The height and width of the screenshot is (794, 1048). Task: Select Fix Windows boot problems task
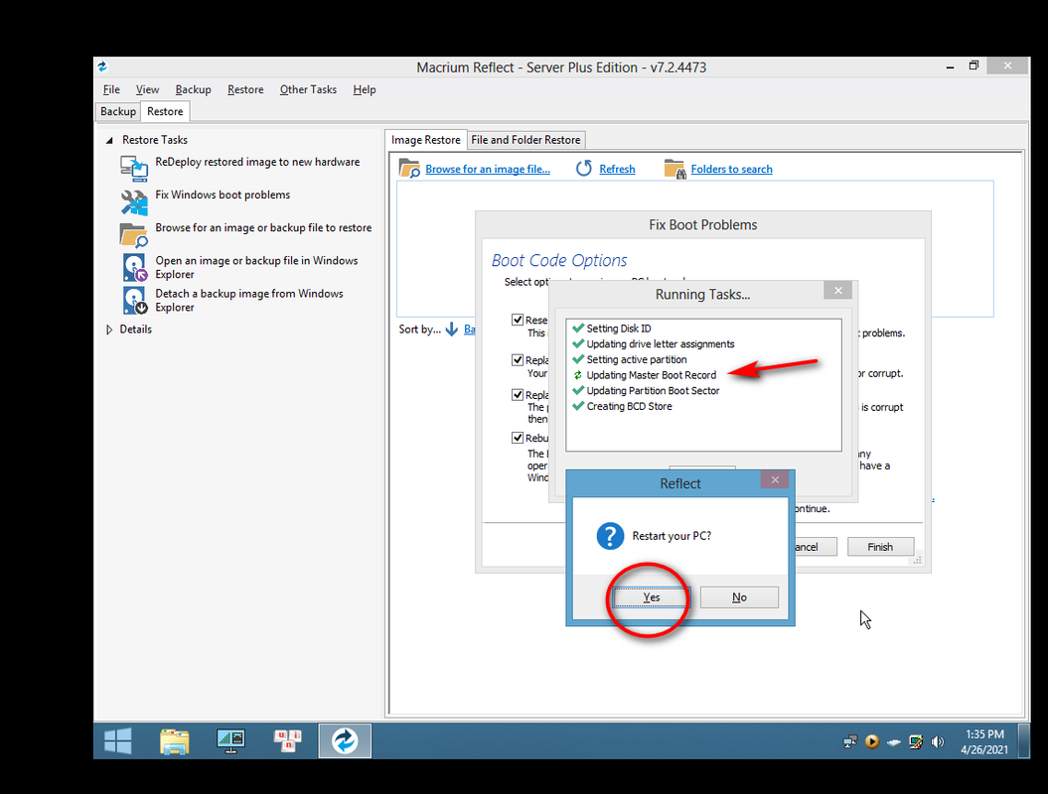coord(223,195)
